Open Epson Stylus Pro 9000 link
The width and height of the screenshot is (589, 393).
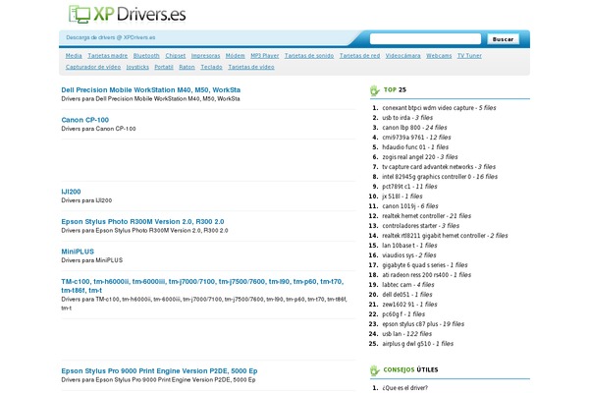click(159, 370)
